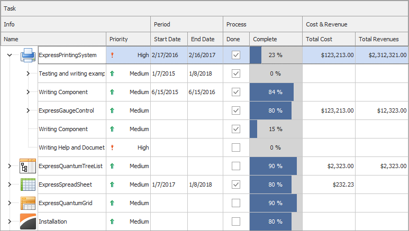This screenshot has height=231, width=409.
Task: Select the Total Revenues cell showing $12,323.00
Action: (x=381, y=110)
